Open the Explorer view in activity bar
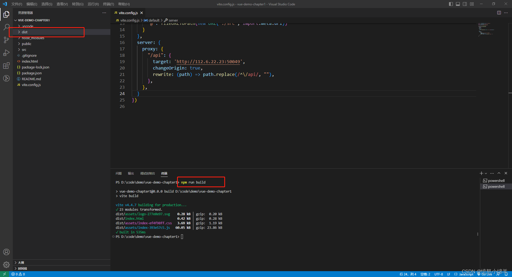The height and width of the screenshot is (277, 512). click(x=6, y=14)
